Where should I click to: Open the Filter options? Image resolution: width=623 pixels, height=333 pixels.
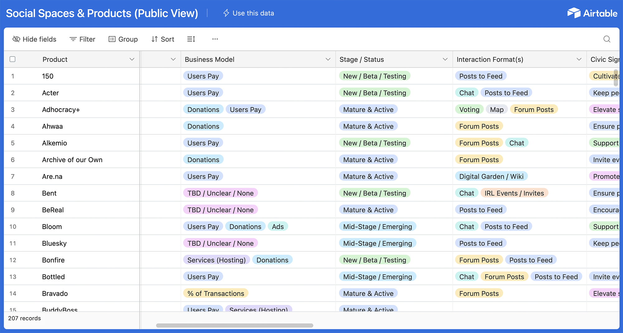click(82, 39)
